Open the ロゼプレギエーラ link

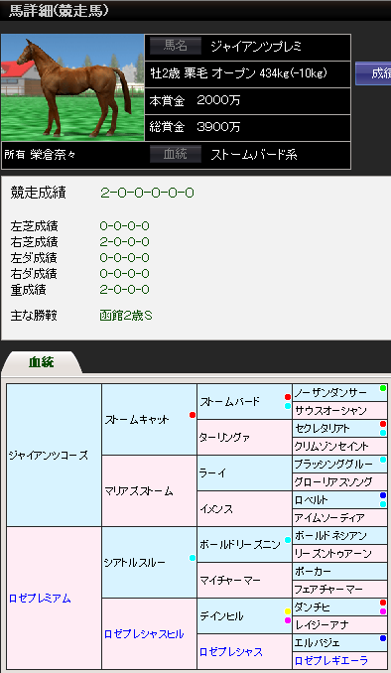330,661
